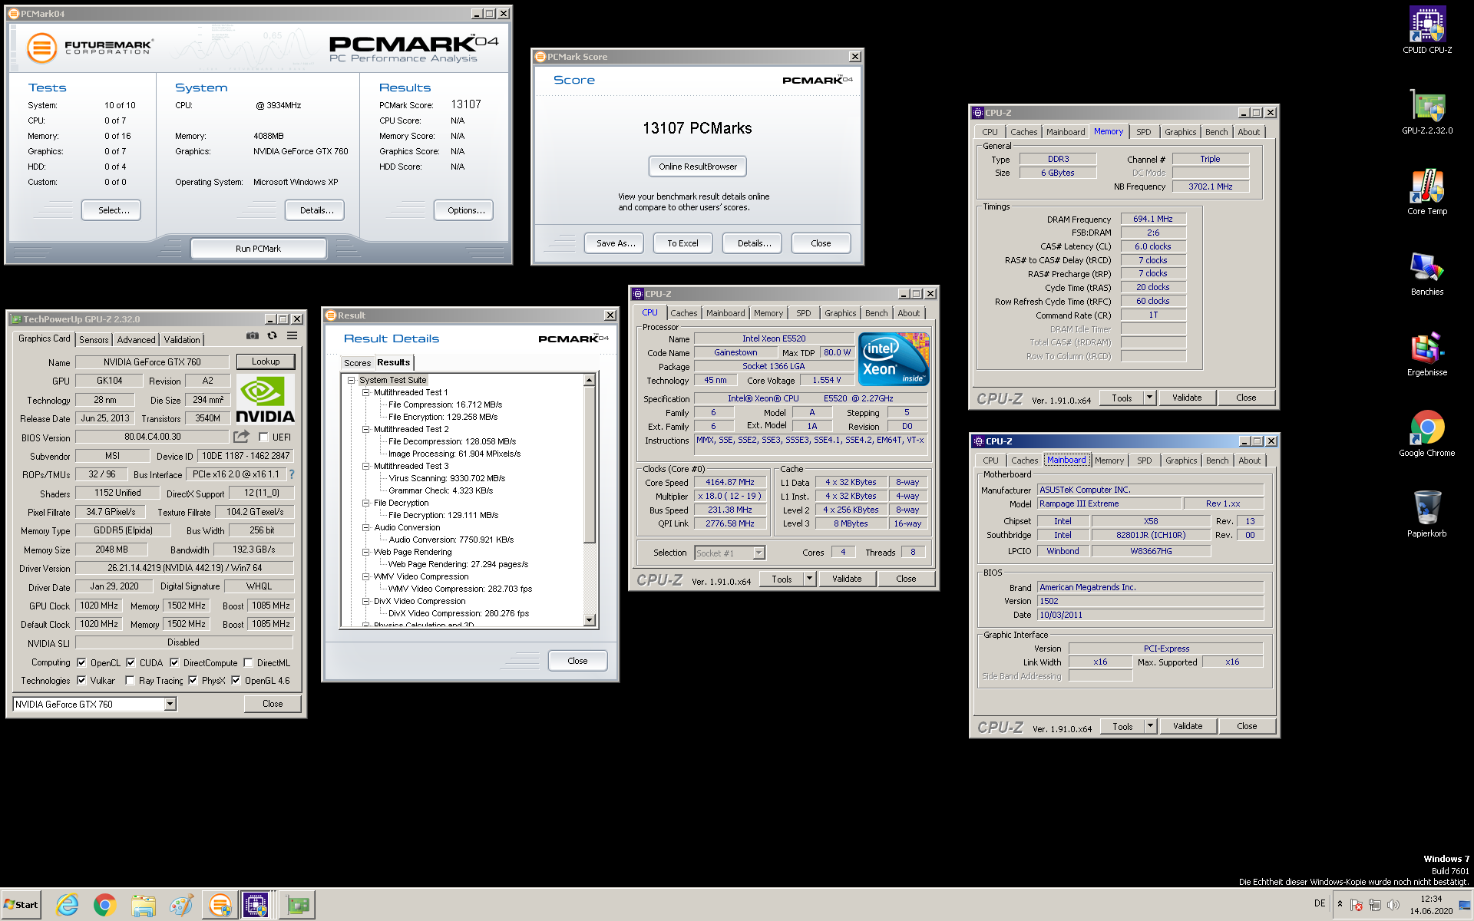Viewport: 1474px width, 921px height.
Task: Click the volume tray icon
Action: click(x=1393, y=905)
